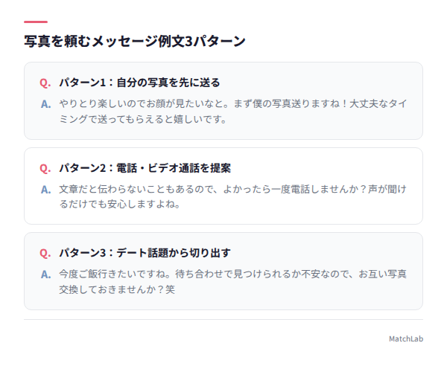Click the blue A. icon in パターン3 card
This screenshot has height=366, width=447.
coord(45,274)
